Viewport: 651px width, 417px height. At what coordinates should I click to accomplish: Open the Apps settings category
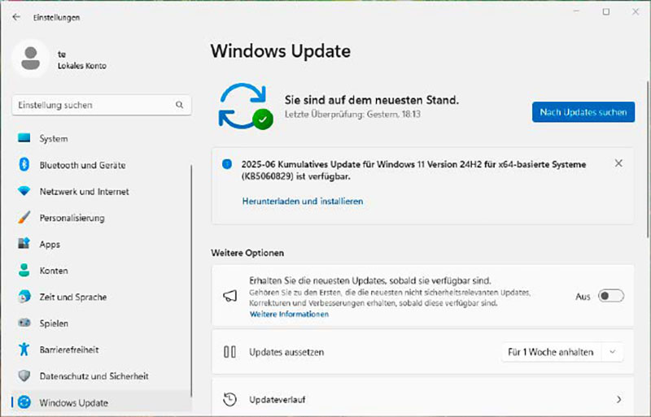(x=101, y=245)
